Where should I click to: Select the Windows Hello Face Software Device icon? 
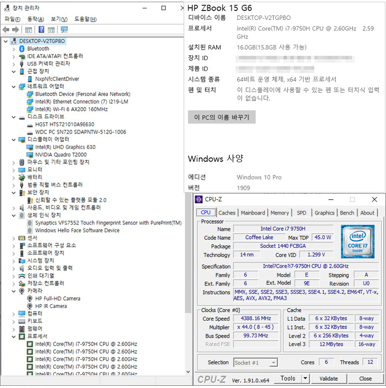click(x=30, y=231)
